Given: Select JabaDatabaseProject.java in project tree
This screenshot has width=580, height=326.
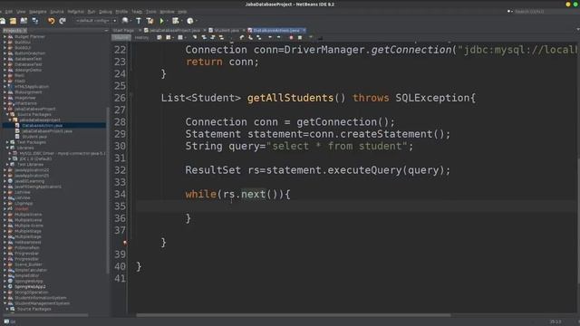Looking at the screenshot, I should point(47,131).
